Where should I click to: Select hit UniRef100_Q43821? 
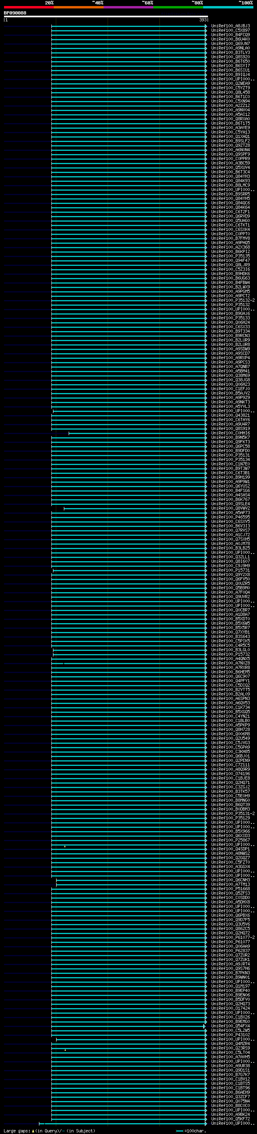click(x=230, y=416)
